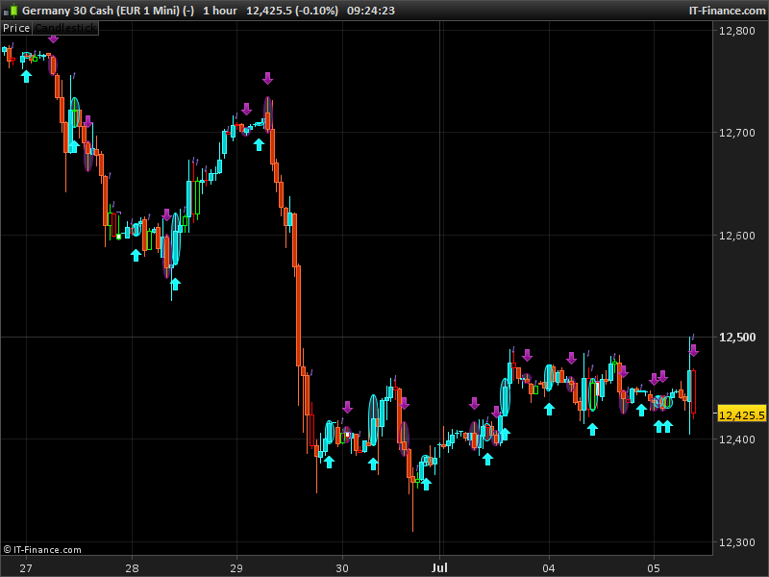
Task: Click the purple down arrow above the 12,750 peak
Action: 267,78
